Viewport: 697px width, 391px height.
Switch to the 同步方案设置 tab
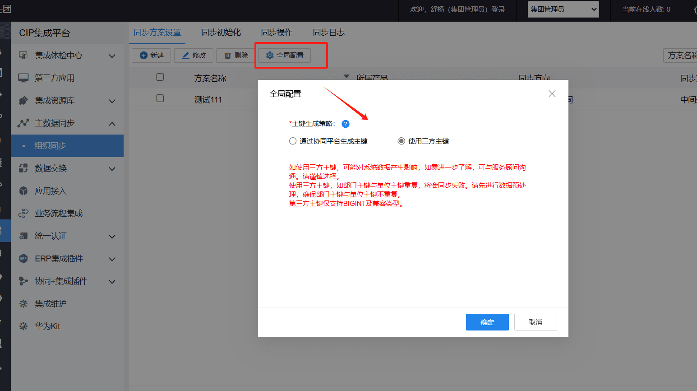pyautogui.click(x=157, y=33)
